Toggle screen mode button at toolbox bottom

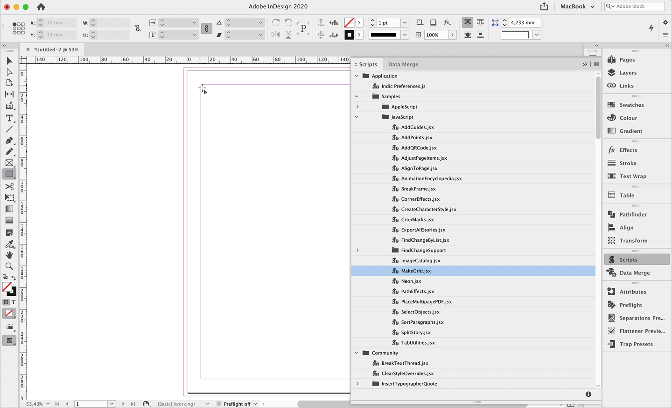tap(9, 340)
